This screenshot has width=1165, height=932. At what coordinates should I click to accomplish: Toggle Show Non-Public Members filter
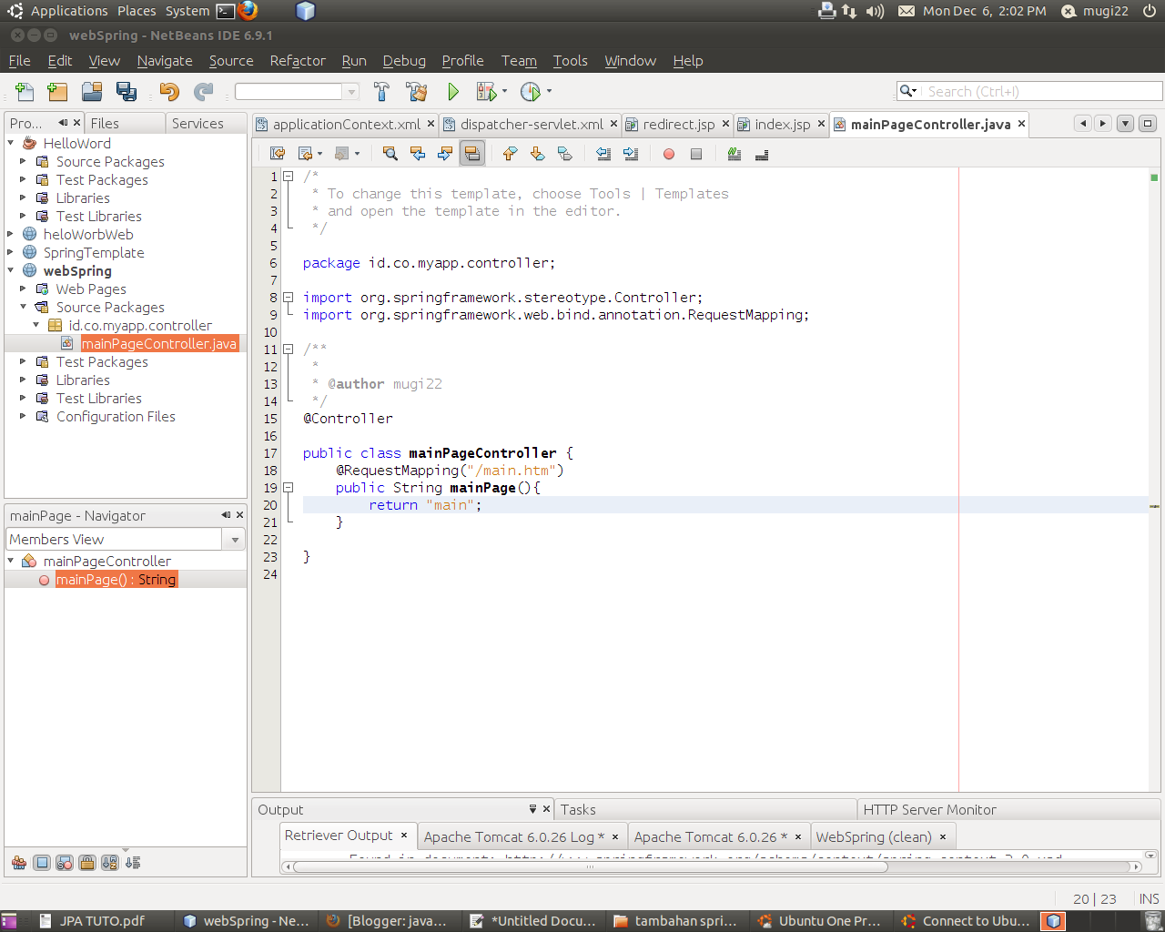[x=87, y=863]
